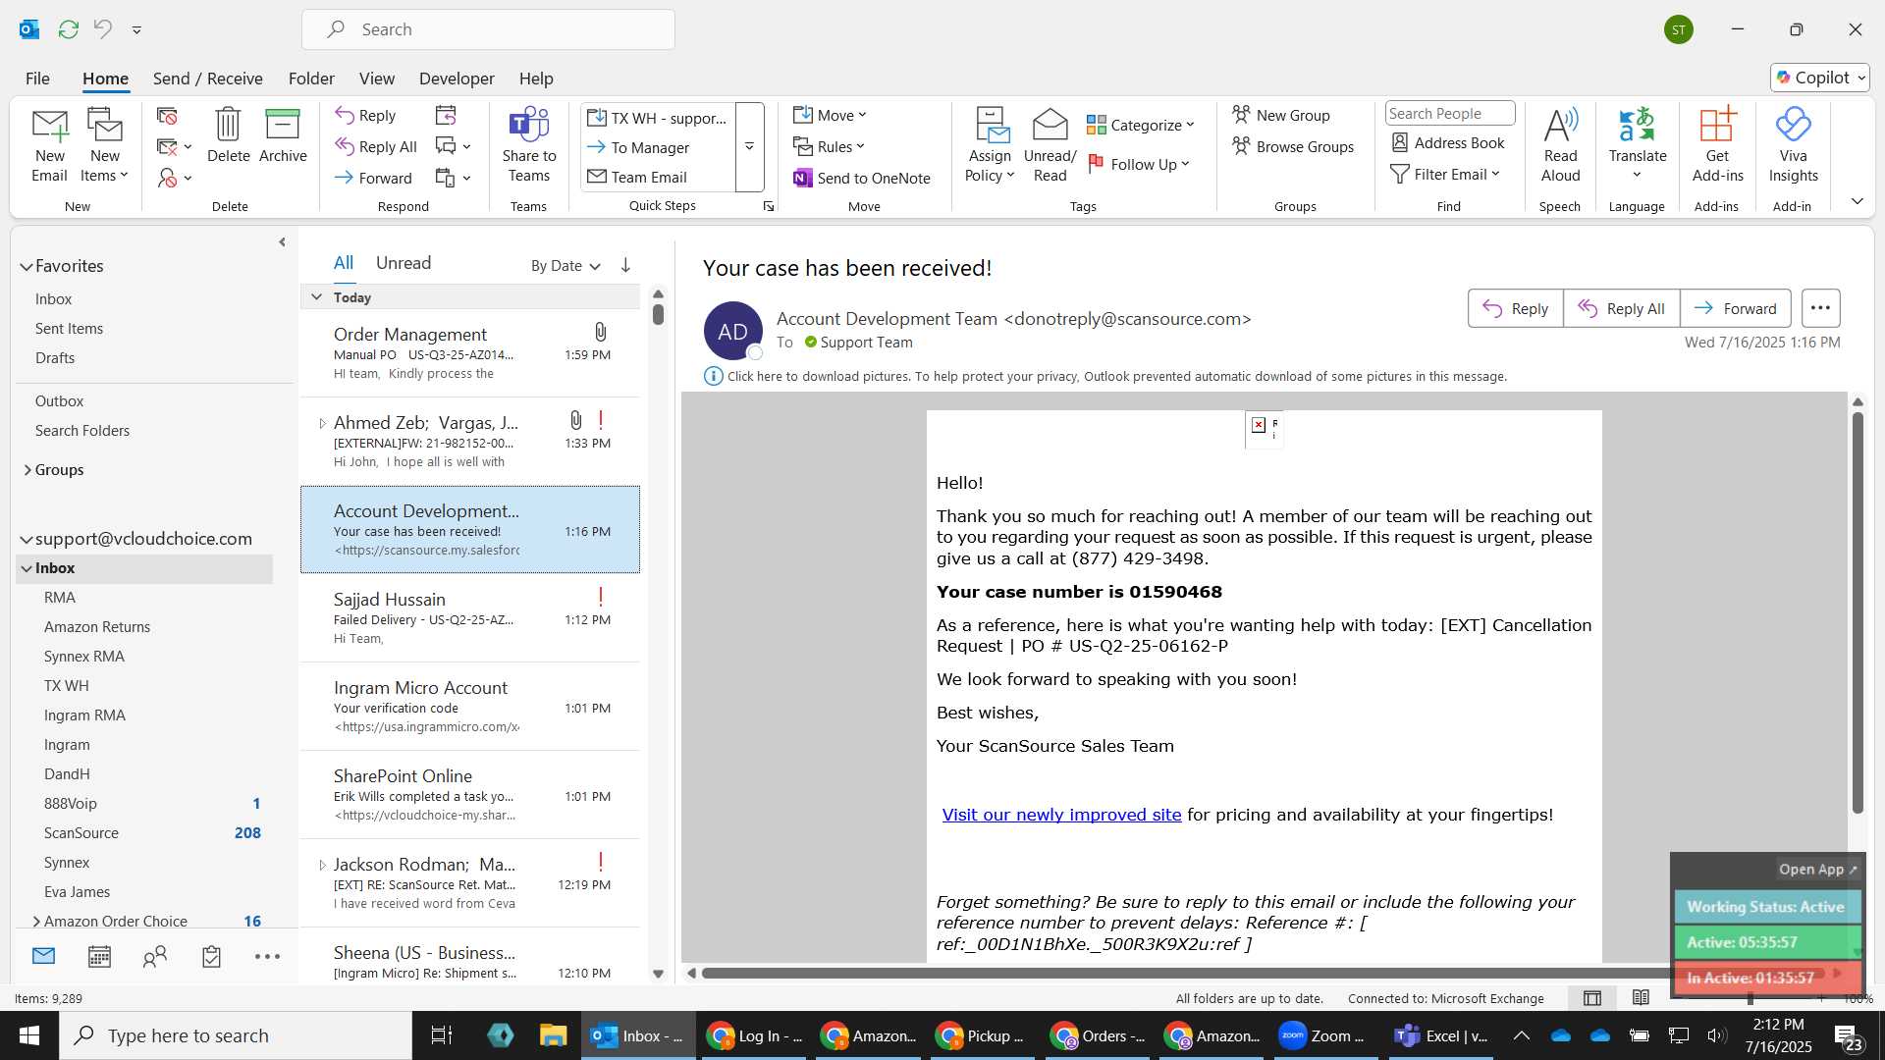Open the notification center in system tray
The height and width of the screenshot is (1060, 1885).
(x=1849, y=1036)
